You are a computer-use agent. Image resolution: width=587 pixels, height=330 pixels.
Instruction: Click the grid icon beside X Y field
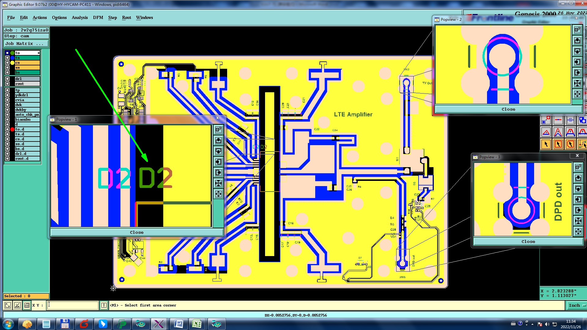point(27,305)
